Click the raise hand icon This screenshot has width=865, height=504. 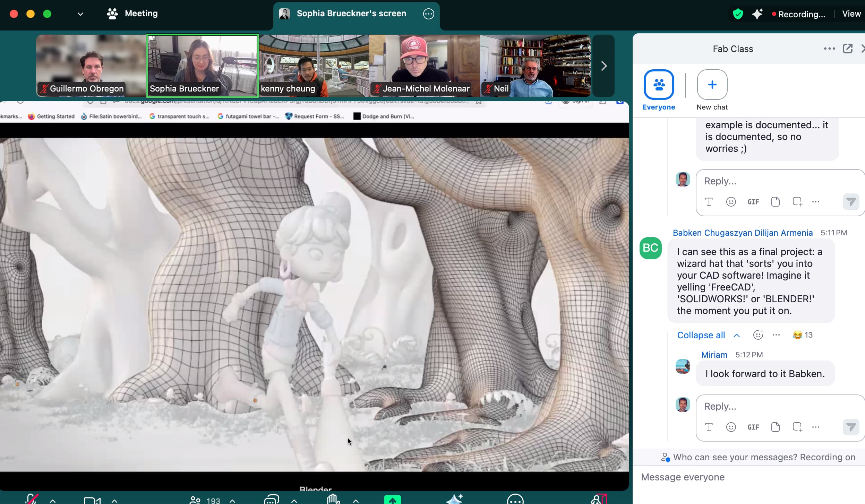(333, 499)
